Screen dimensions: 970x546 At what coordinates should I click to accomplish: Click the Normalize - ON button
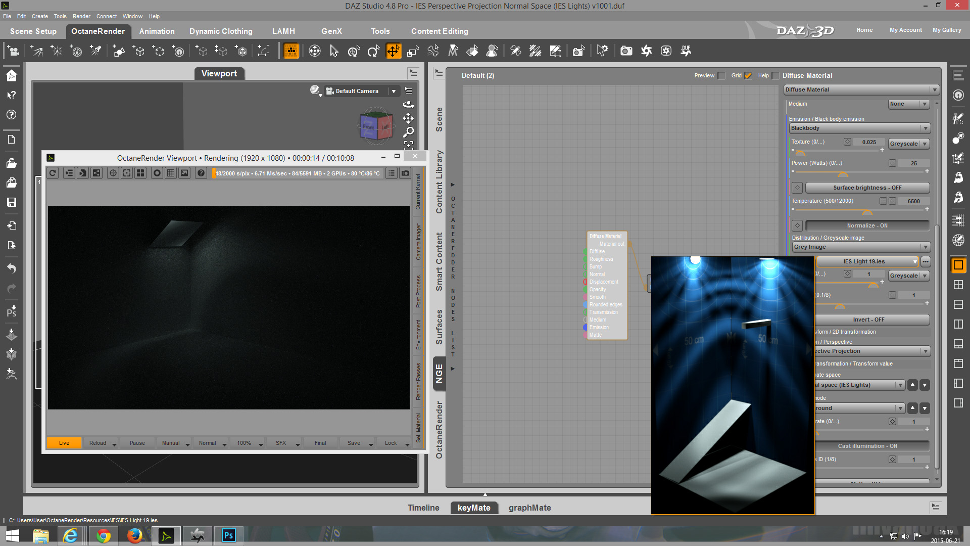coord(867,225)
